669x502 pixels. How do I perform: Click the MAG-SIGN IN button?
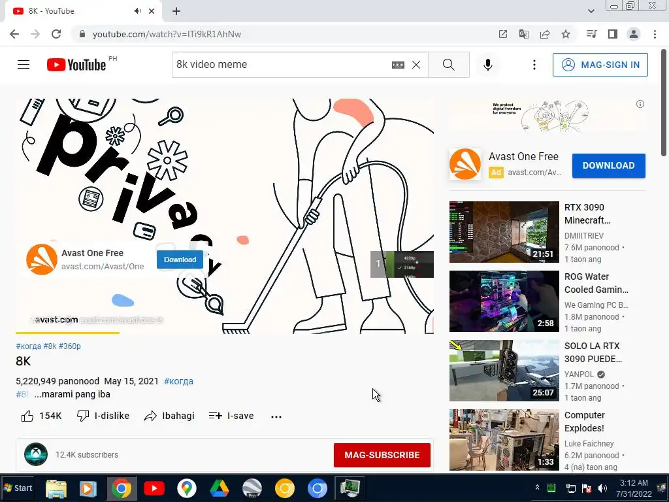tap(600, 65)
